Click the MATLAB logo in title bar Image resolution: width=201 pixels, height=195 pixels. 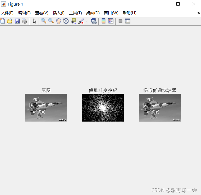point(4,4)
